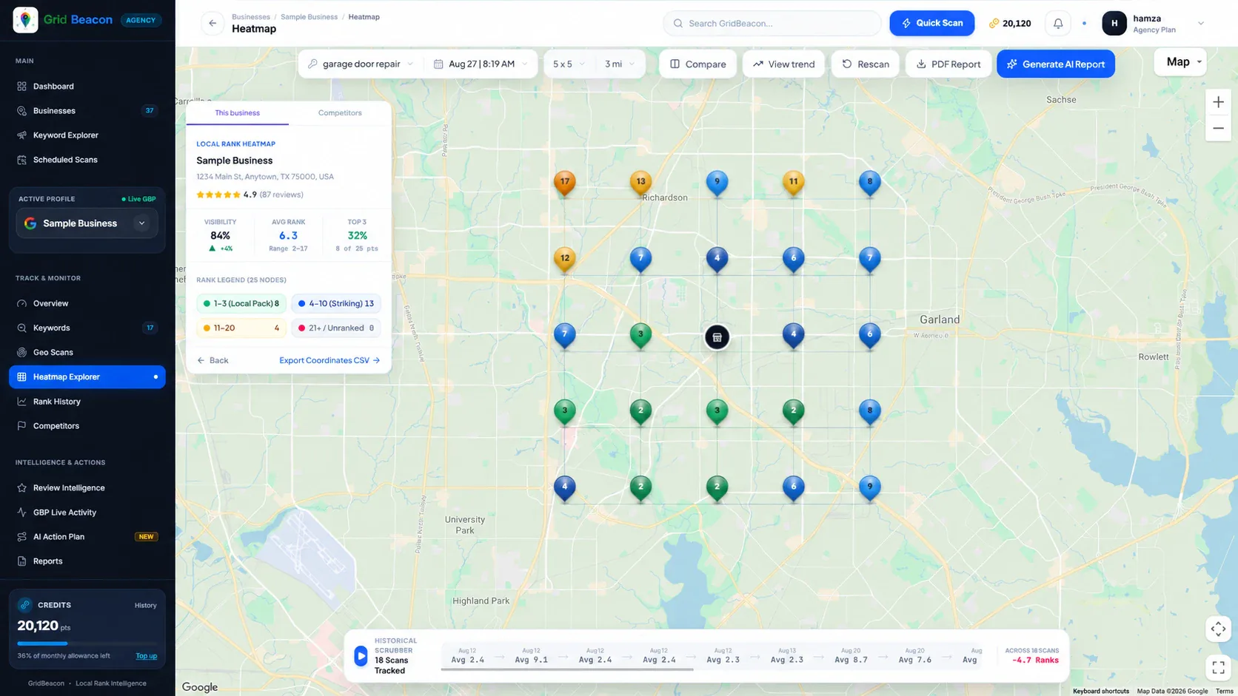Select the Avg 7.6 scan in scrubber
The image size is (1238, 696).
pos(914,655)
